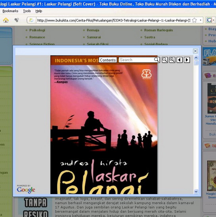Zoom out the book preview
216x217 pixels.
164,60
